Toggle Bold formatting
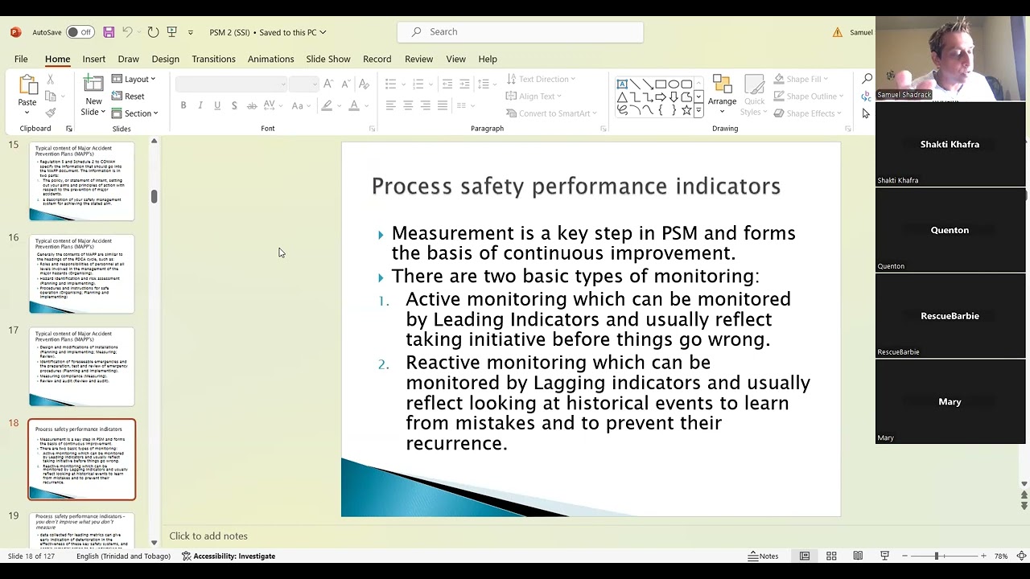1030x579 pixels. tap(183, 105)
